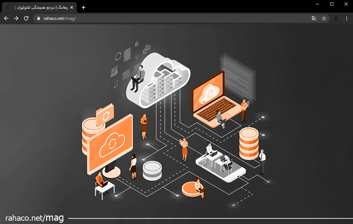Maximize the browser window

[332, 4]
